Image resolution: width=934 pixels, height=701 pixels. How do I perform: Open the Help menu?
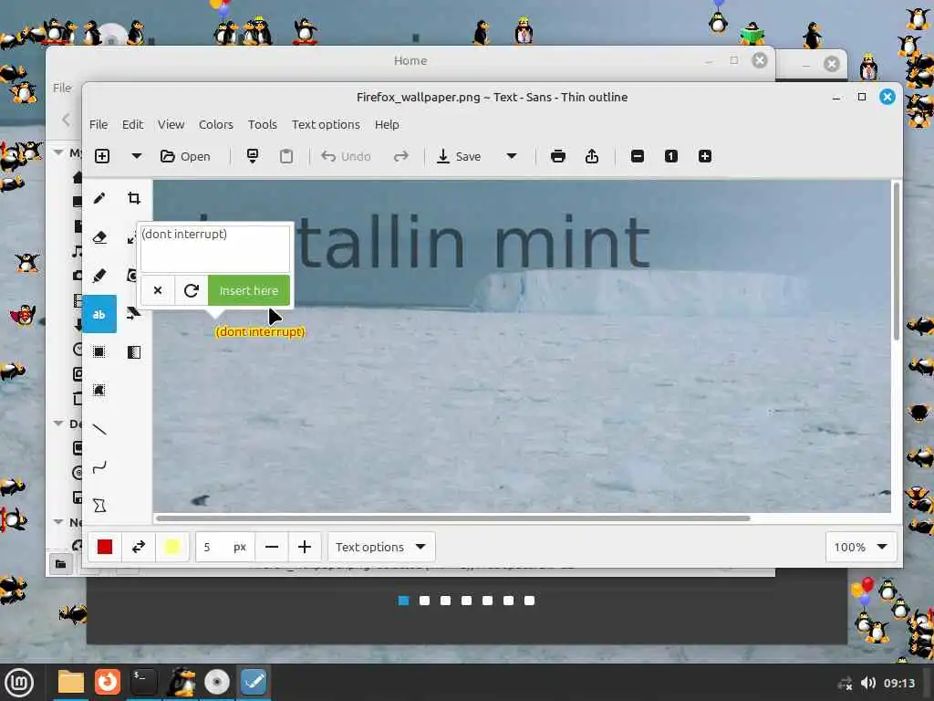pos(387,124)
